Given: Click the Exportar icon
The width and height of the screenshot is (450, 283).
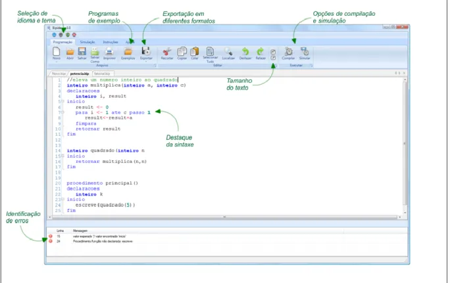Looking at the screenshot, I should click(x=146, y=51).
